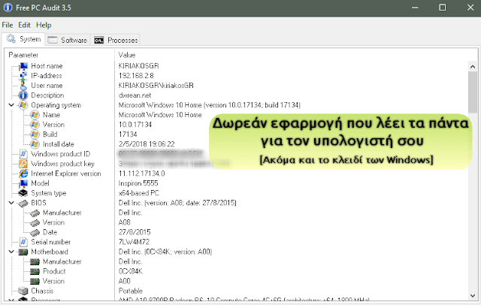Click the value KIRIAKOSGR

coord(138,66)
